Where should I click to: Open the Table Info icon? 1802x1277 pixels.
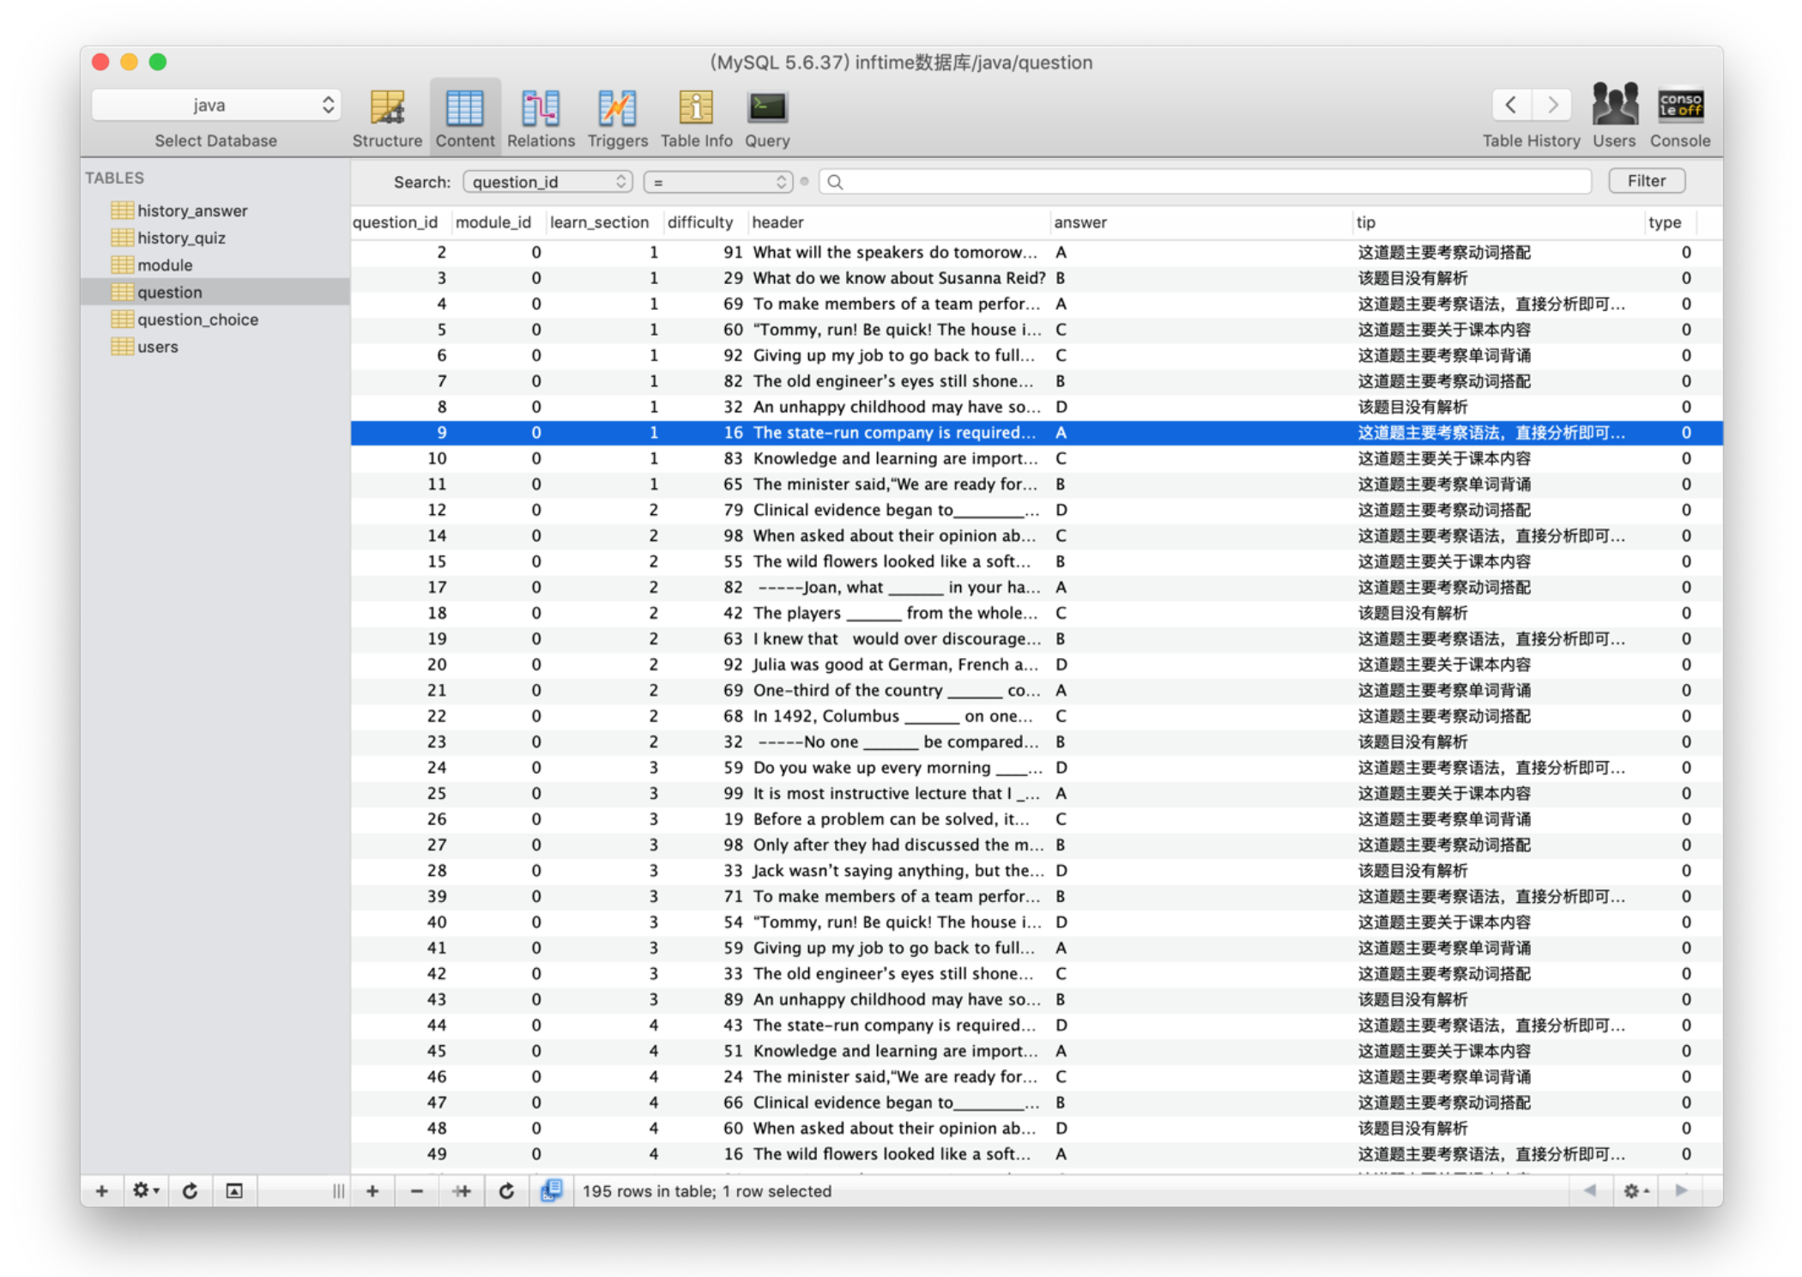(696, 110)
